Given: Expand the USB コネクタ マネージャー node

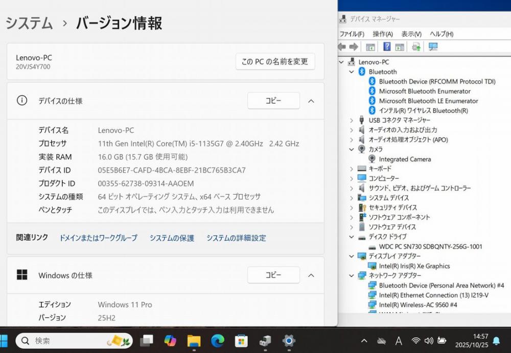Looking at the screenshot, I should (352, 120).
